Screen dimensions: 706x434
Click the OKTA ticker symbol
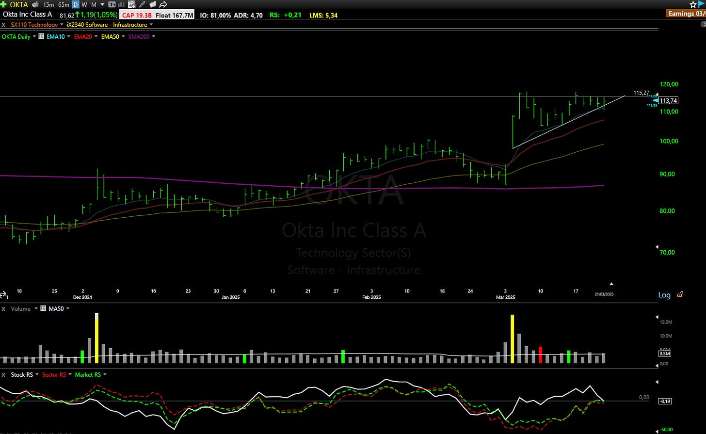19,4
